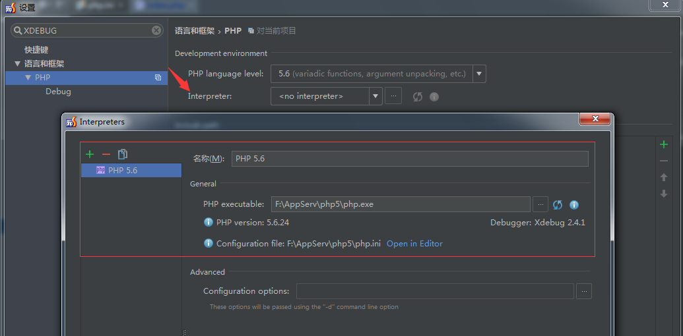Reload the PHP executable info
The height and width of the screenshot is (336, 683).
[x=558, y=205]
